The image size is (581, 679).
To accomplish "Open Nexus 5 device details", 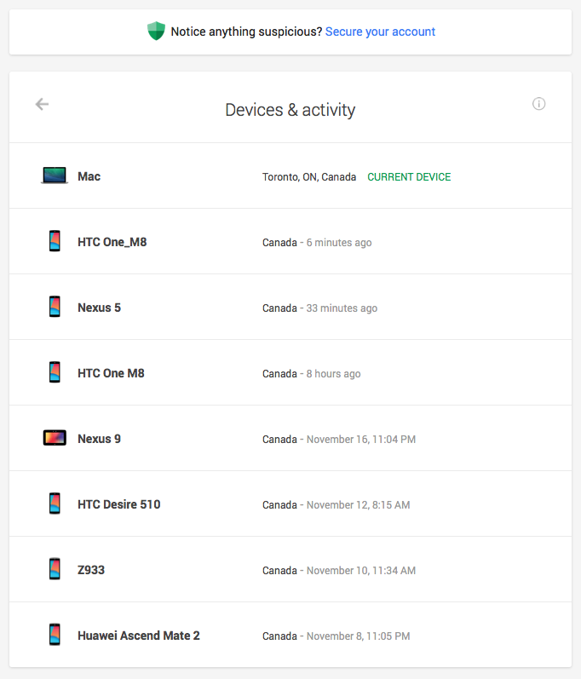I will tap(99, 308).
